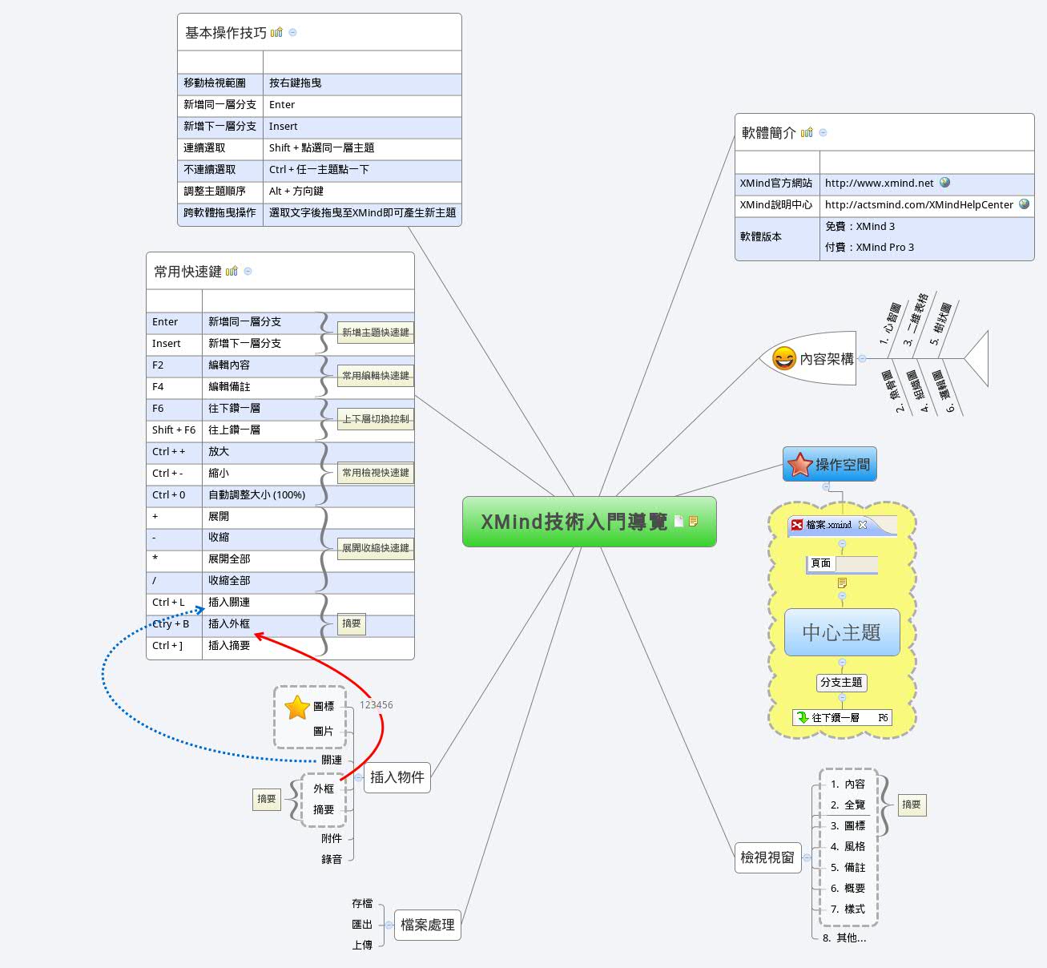The width and height of the screenshot is (1047, 968).
Task: Select the 頁面 sheet tab
Action: coord(821,563)
